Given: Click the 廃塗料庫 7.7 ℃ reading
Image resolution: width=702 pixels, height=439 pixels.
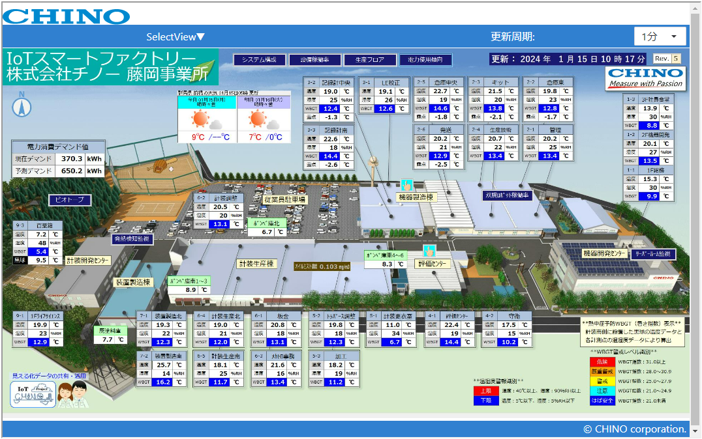Looking at the screenshot, I should [110, 339].
